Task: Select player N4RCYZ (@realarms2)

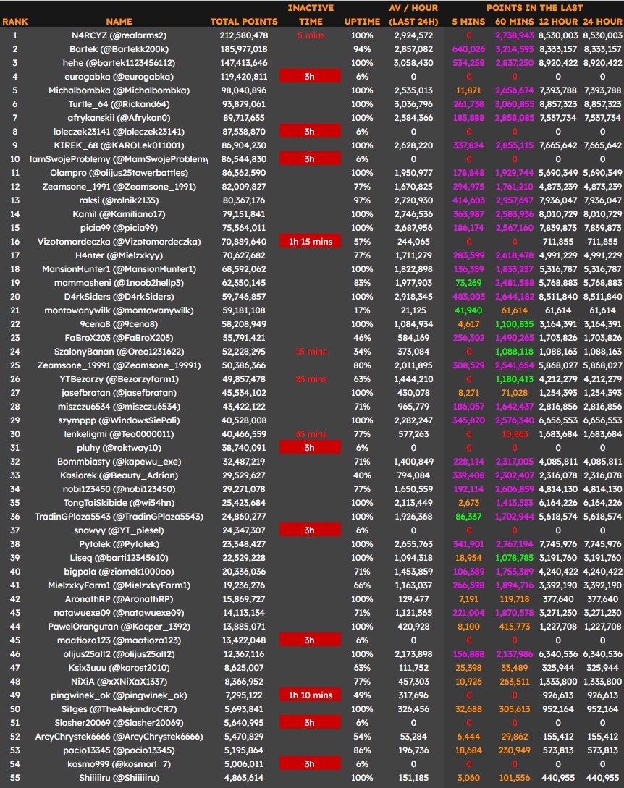Action: [x=119, y=35]
